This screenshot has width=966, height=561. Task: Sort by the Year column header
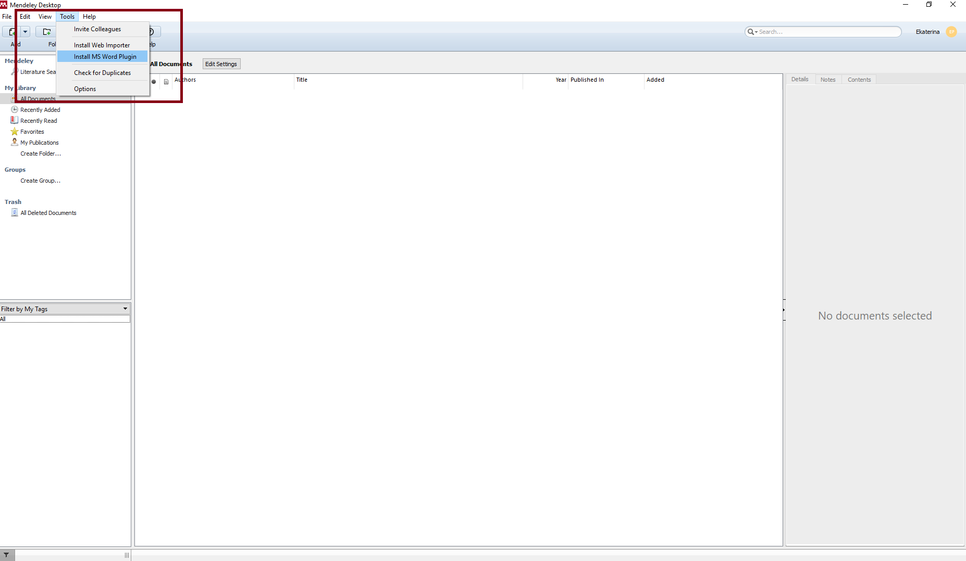coord(546,80)
